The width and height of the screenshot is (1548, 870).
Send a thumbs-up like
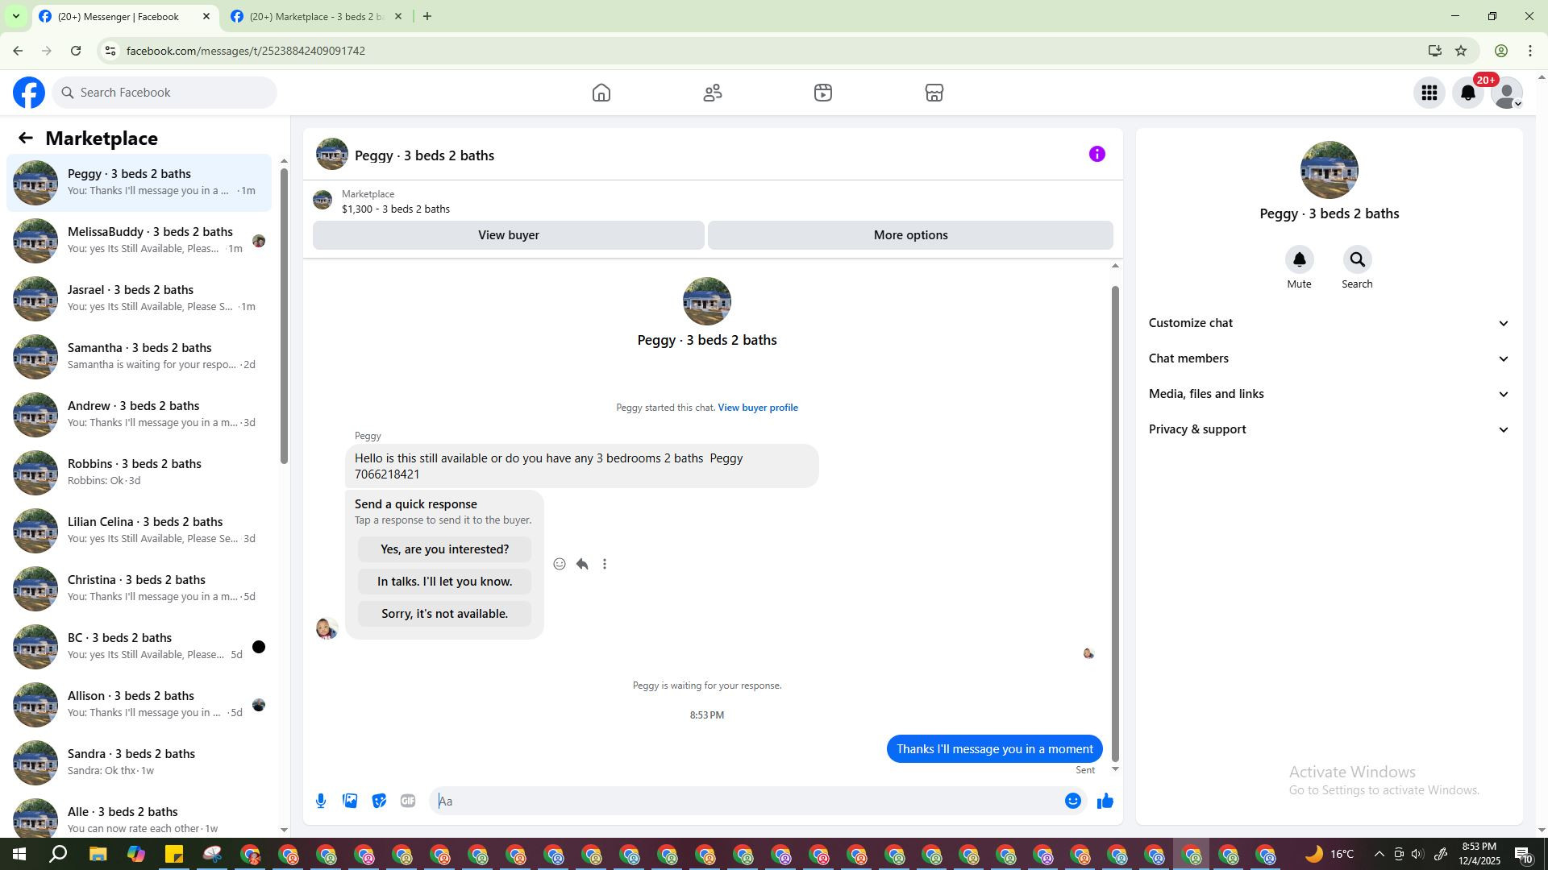1105,801
